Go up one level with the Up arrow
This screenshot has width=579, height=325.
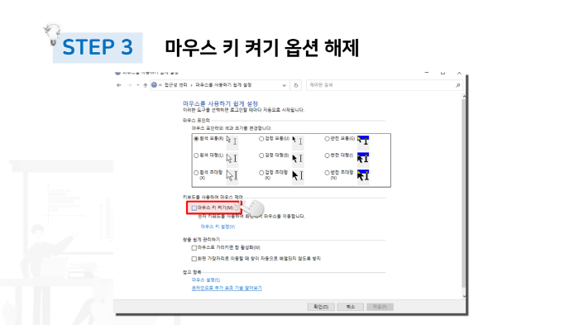point(145,85)
